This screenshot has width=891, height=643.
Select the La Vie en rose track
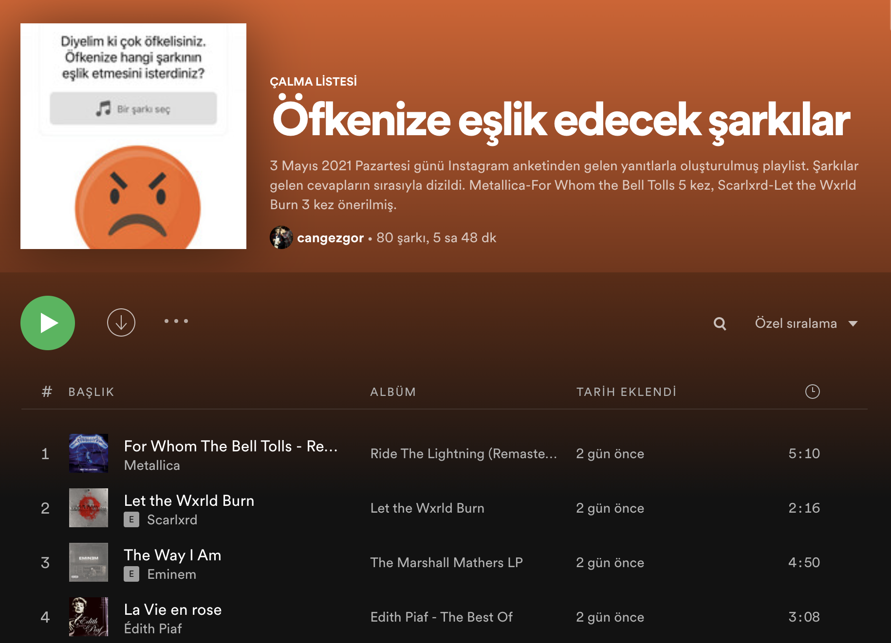pos(172,609)
